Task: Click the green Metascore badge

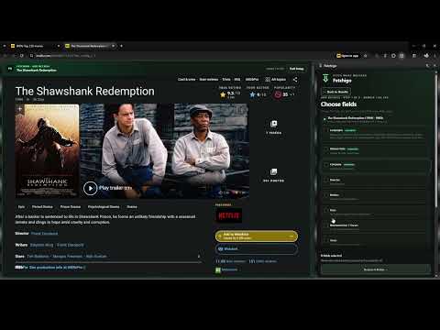Action: tap(218, 269)
